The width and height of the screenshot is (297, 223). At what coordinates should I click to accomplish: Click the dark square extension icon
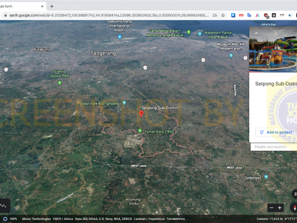[x=274, y=15]
